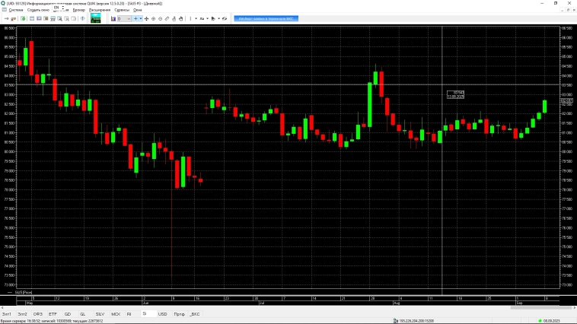Viewport: 577px width, 324px height.
Task: Click the connect arrow icon in toolbar
Action: 6,18
